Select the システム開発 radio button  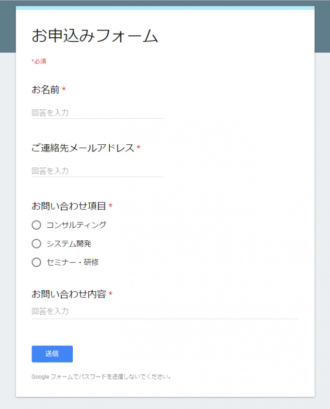[36, 244]
